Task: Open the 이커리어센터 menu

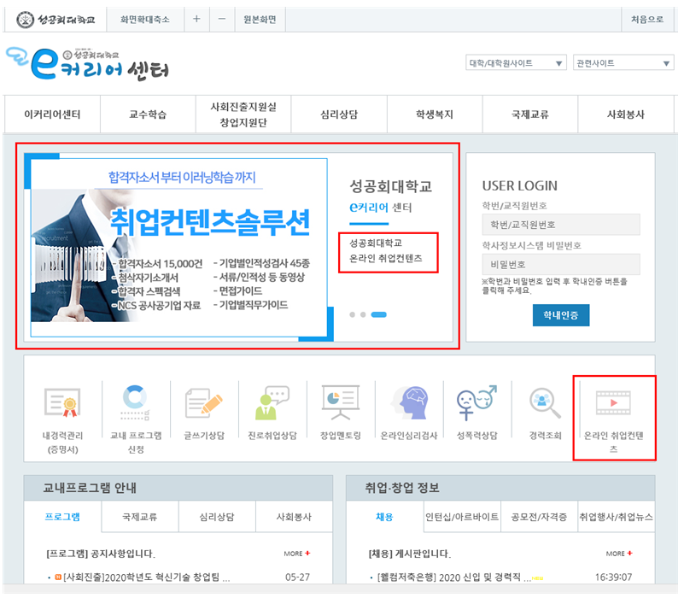Action: pyautogui.click(x=52, y=114)
